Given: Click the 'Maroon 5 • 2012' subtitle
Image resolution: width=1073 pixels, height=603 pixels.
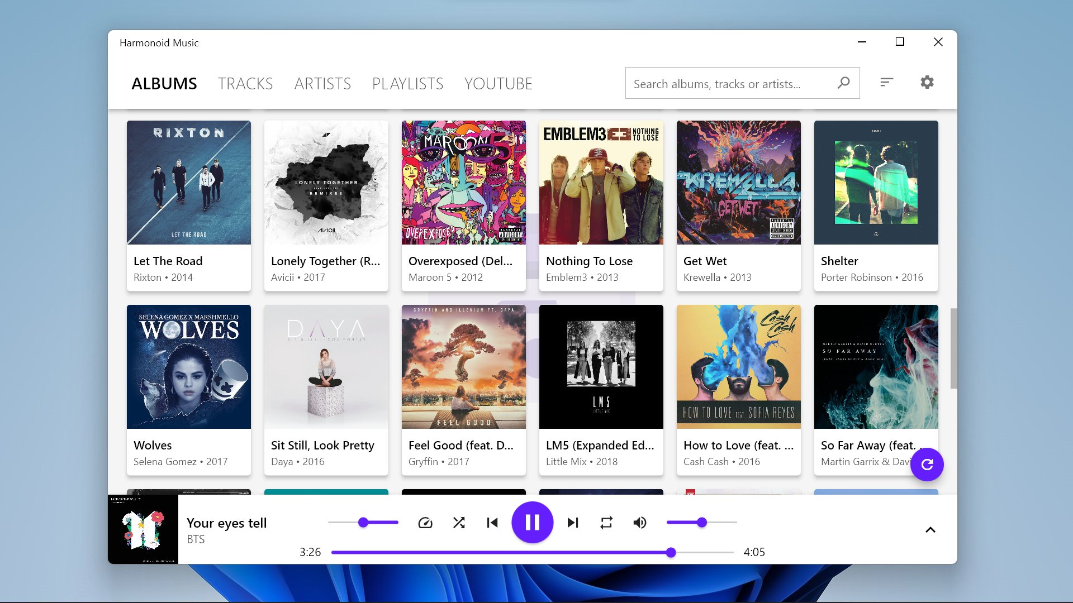Looking at the screenshot, I should pos(445,277).
